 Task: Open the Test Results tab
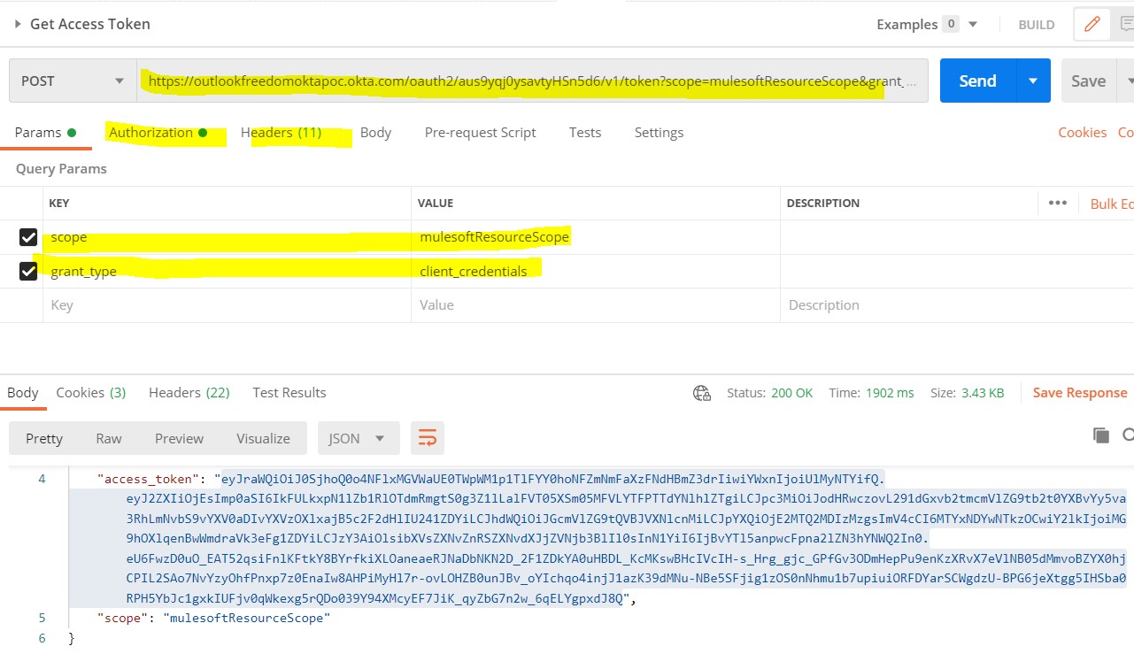tap(289, 393)
